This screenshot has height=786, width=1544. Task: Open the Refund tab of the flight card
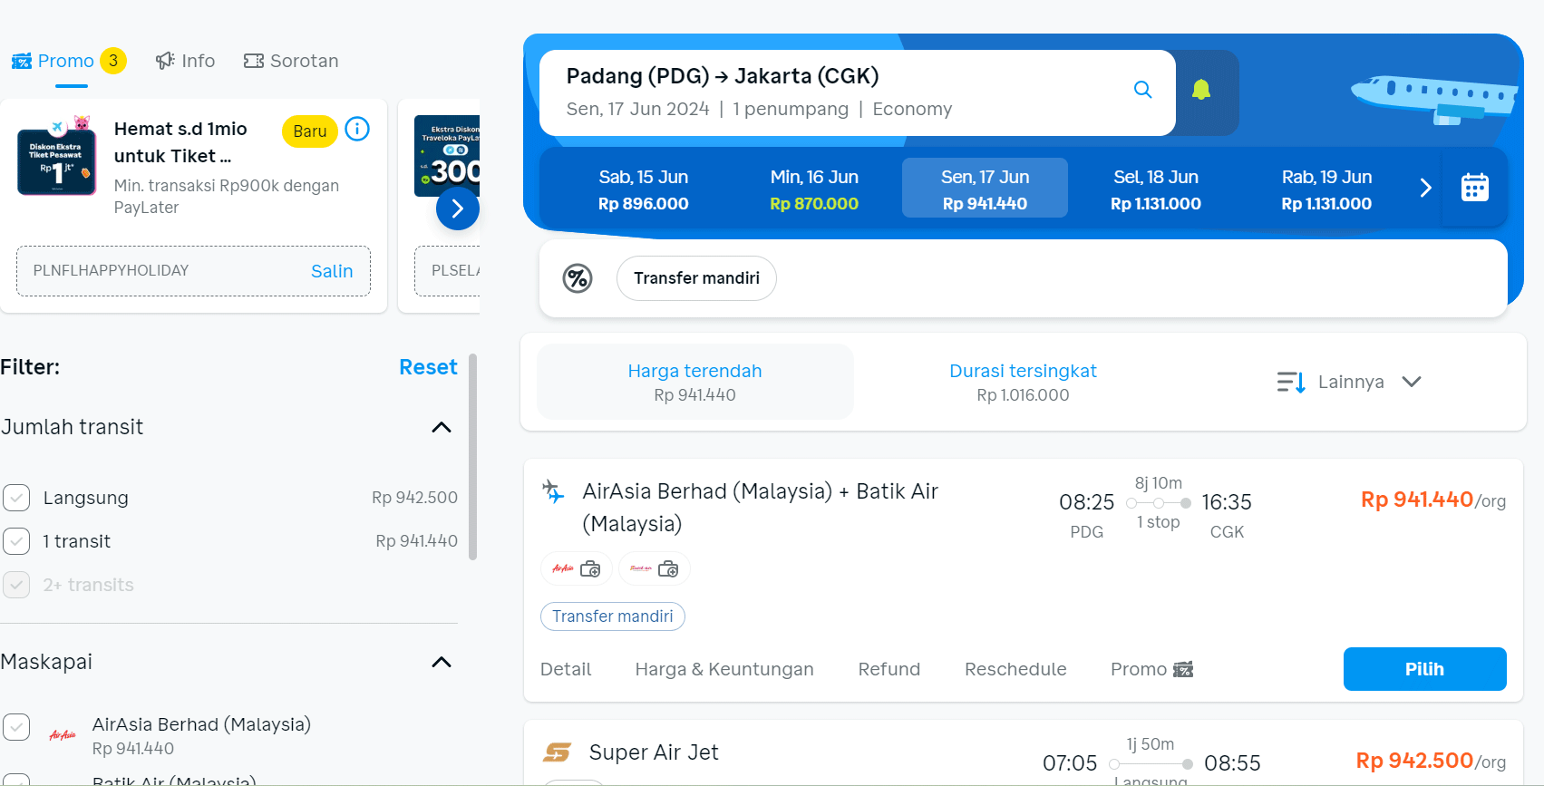tap(889, 669)
